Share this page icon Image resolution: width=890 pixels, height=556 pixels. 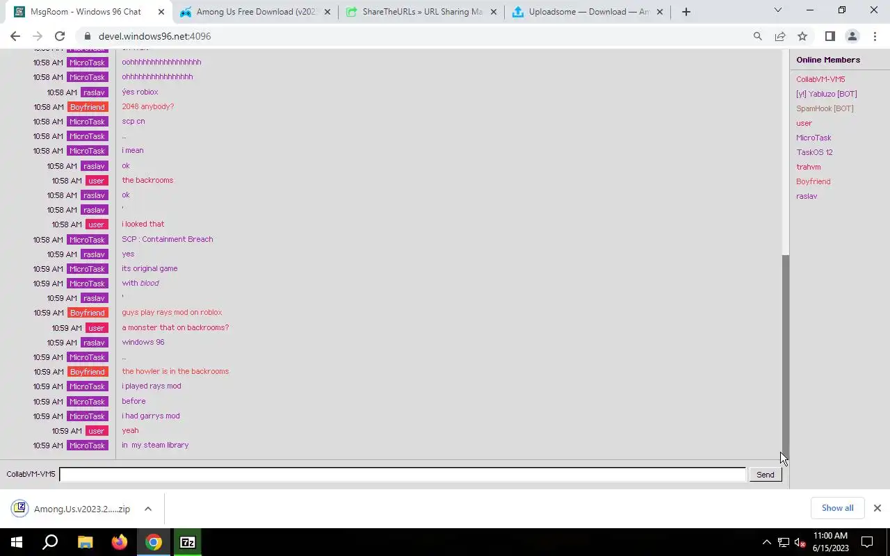pos(780,36)
